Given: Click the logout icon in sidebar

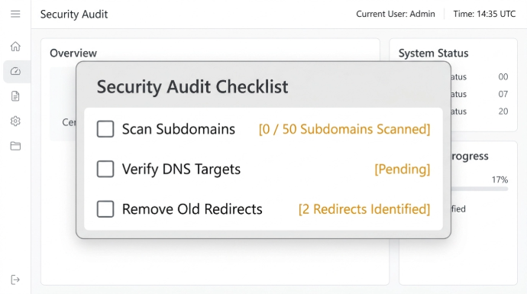Looking at the screenshot, I should [x=15, y=279].
